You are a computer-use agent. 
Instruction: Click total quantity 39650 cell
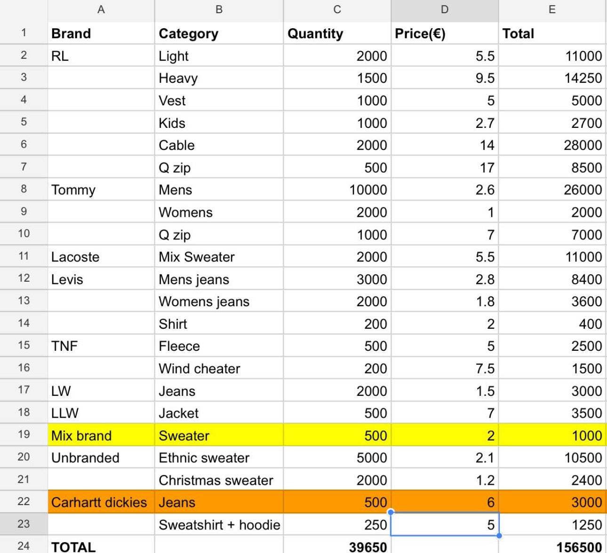[x=337, y=545]
